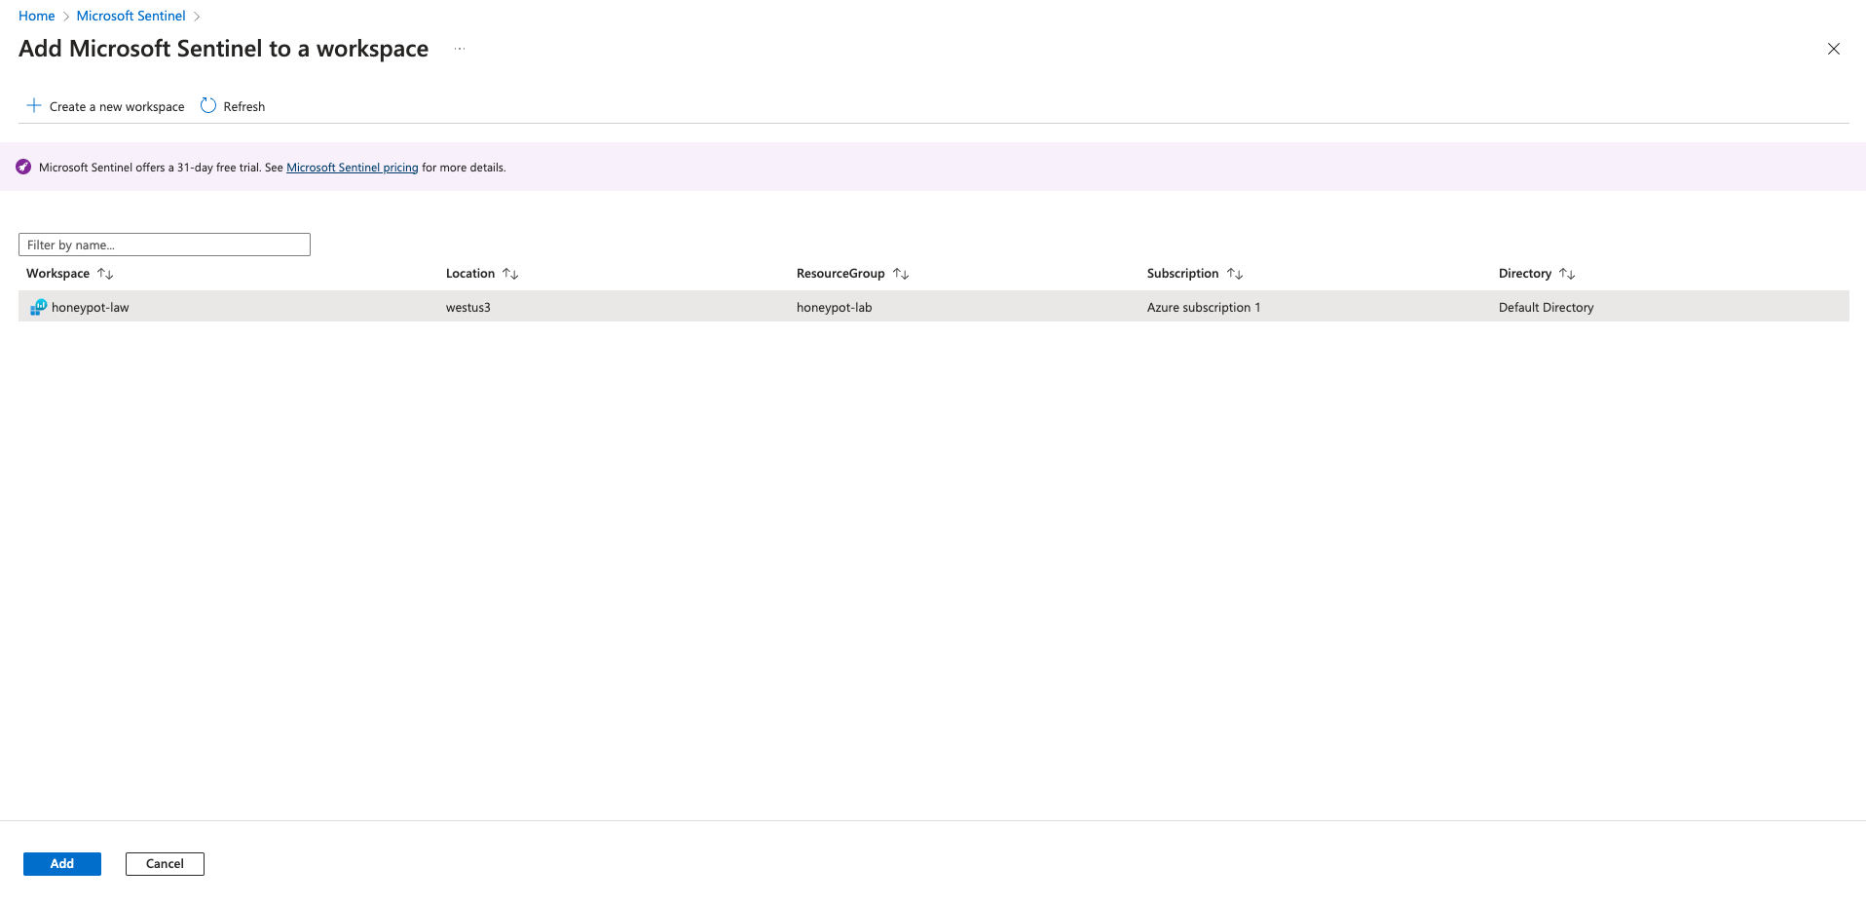This screenshot has height=905, width=1866.
Task: Close the Add Sentinel blade
Action: [1833, 49]
